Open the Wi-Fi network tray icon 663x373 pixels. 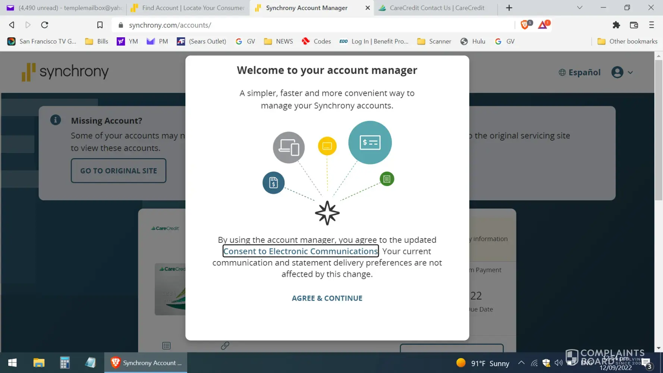[x=534, y=363]
